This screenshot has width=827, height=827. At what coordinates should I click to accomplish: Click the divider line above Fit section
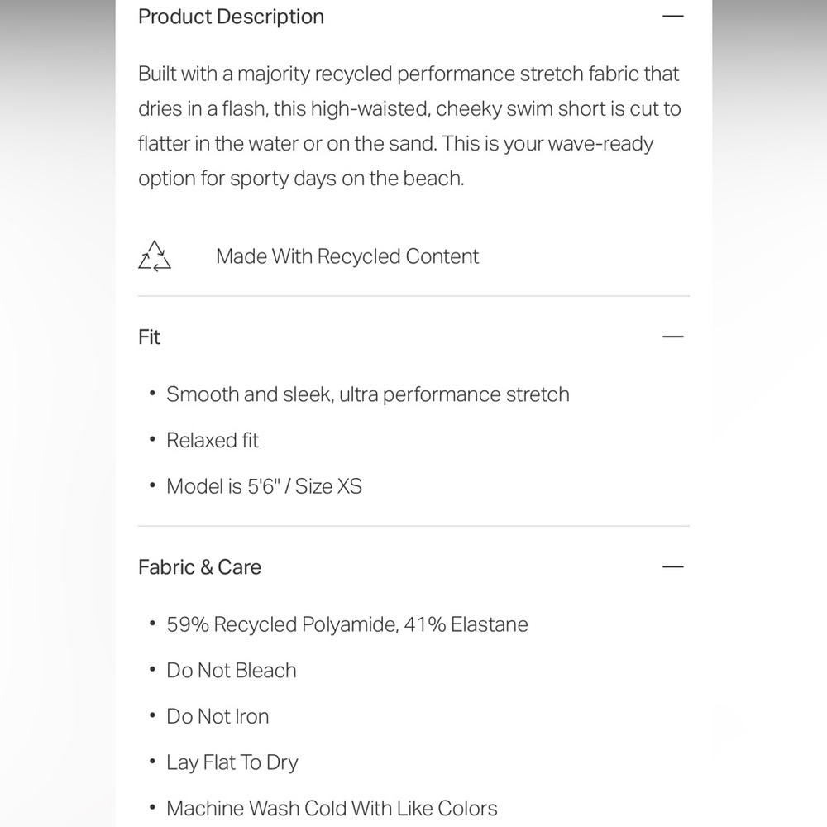(413, 296)
